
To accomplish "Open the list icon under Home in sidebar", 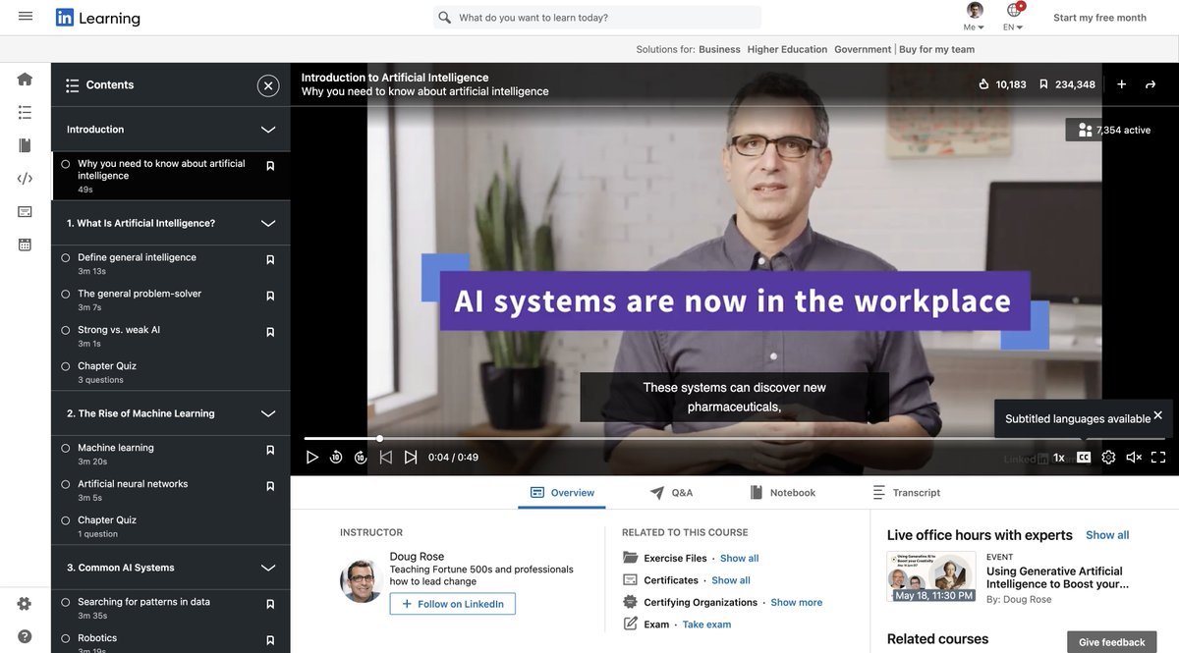I will click(x=26, y=113).
